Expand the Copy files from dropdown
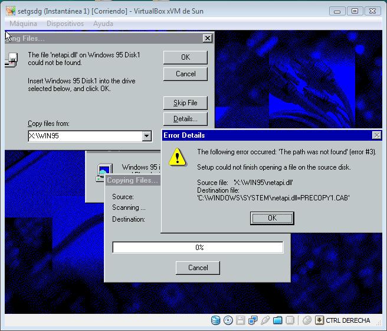Viewport: 387px width, 331px height. coord(147,136)
